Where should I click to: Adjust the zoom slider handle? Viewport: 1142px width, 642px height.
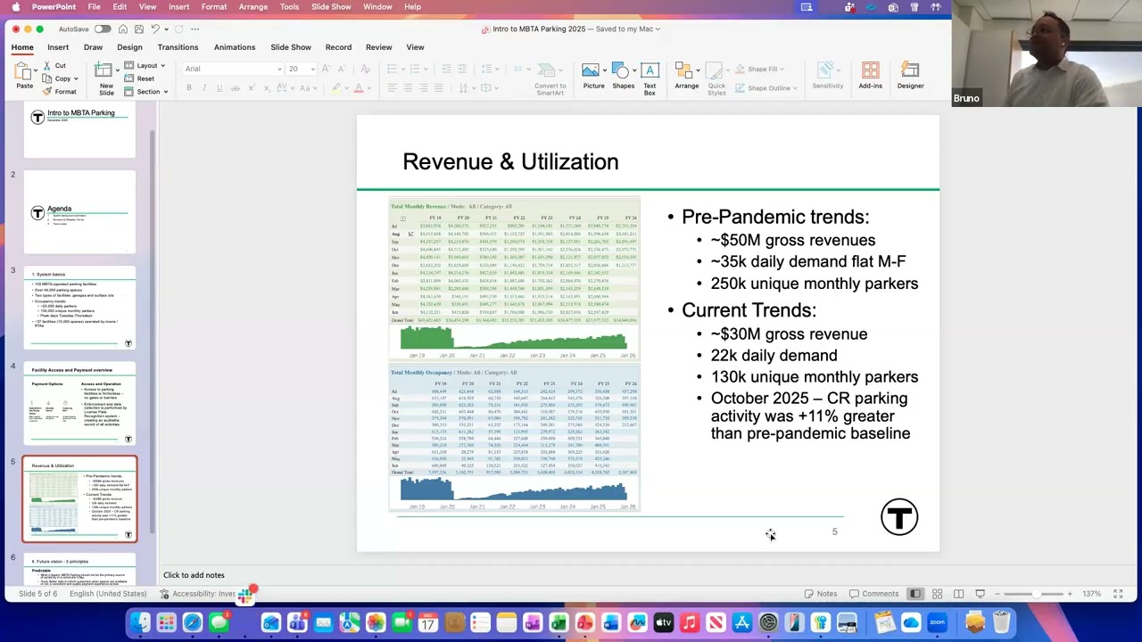click(1036, 594)
